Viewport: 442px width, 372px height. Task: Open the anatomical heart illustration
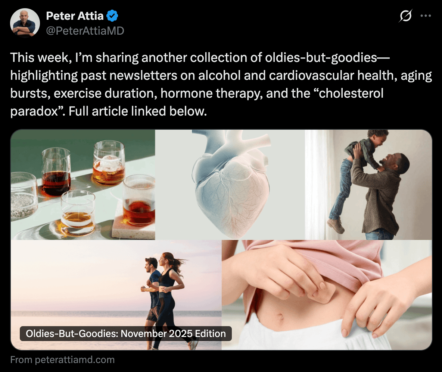tap(230, 185)
